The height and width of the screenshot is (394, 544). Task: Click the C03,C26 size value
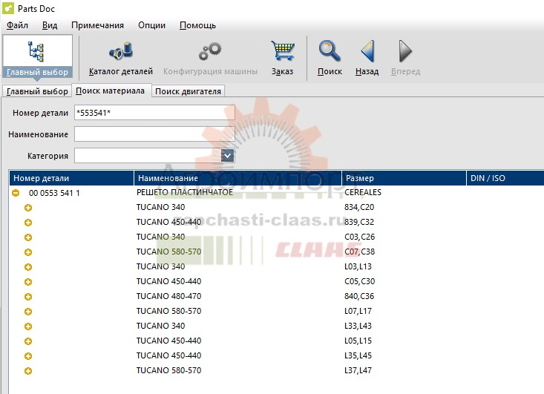click(360, 237)
